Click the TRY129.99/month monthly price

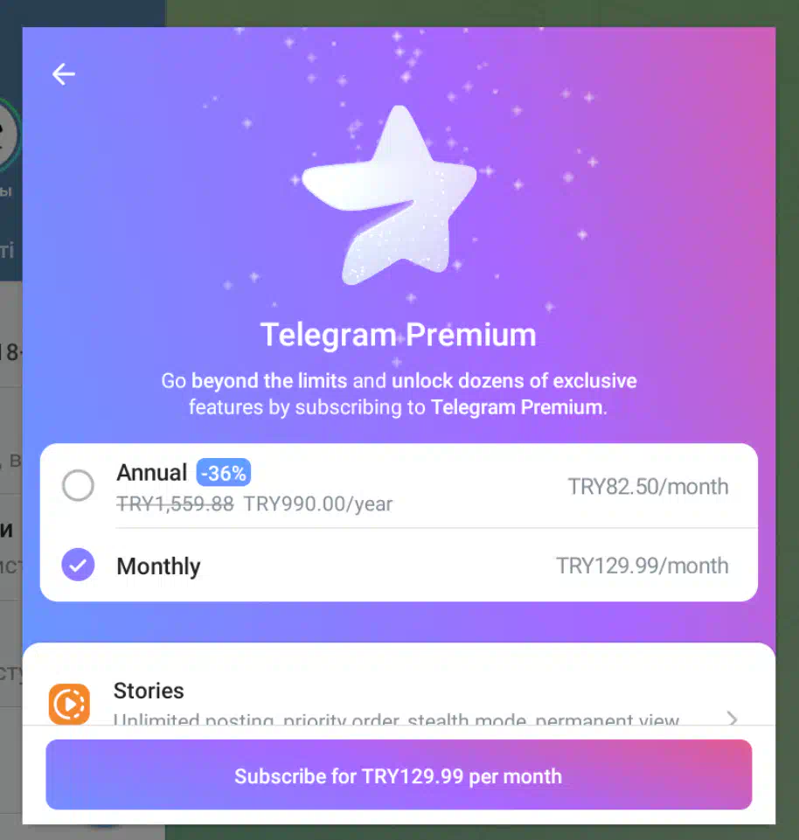coord(642,566)
